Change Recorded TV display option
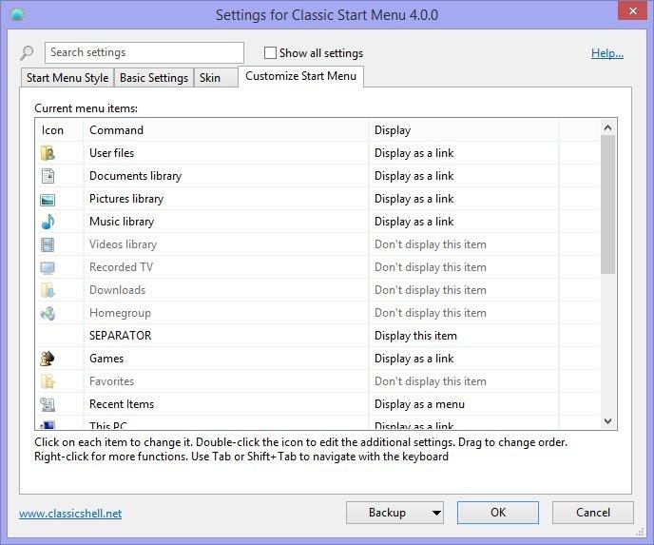The height and width of the screenshot is (545, 654). coord(431,267)
